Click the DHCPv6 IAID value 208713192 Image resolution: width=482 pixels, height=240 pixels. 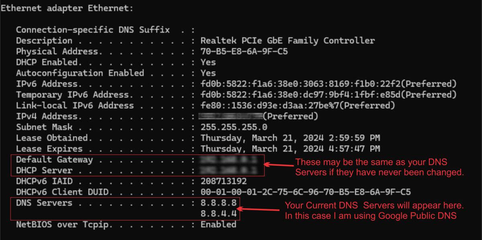click(x=224, y=181)
